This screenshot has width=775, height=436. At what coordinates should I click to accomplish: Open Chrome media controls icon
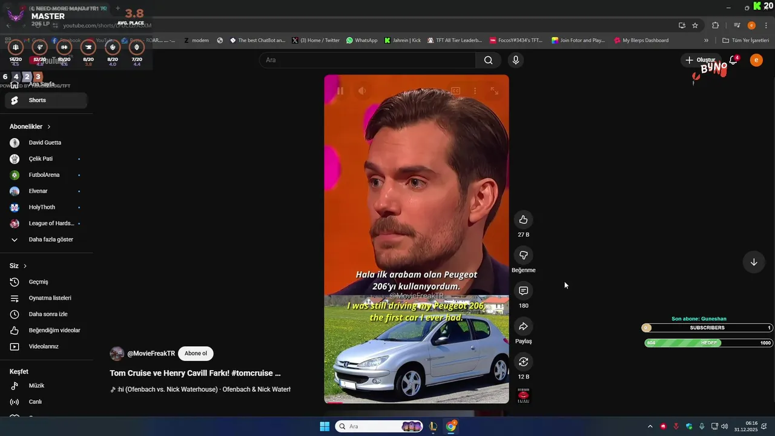tap(737, 25)
